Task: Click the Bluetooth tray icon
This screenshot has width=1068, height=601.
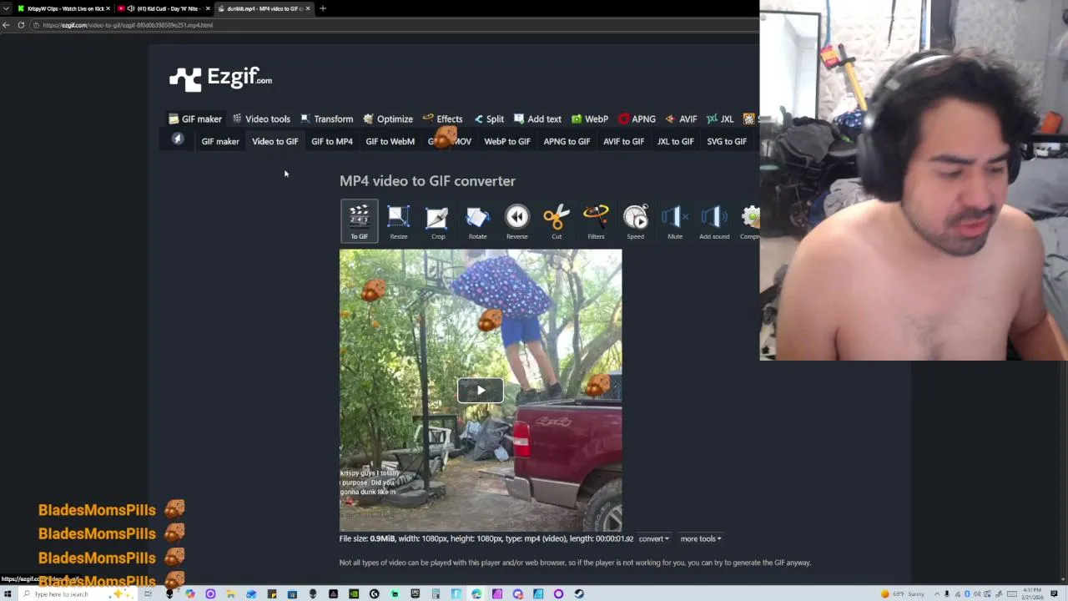Action: 967,593
